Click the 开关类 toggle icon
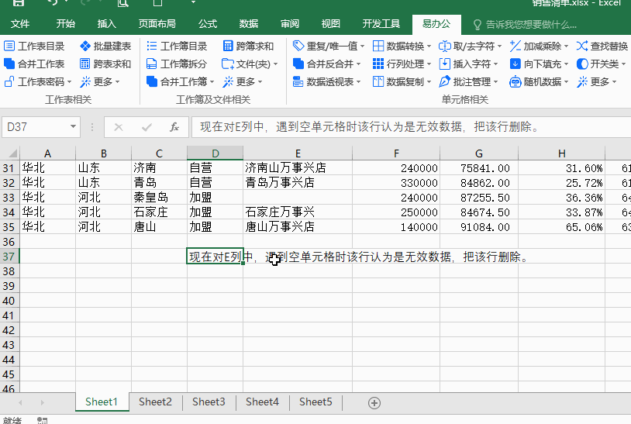This screenshot has height=424, width=631. click(x=582, y=64)
